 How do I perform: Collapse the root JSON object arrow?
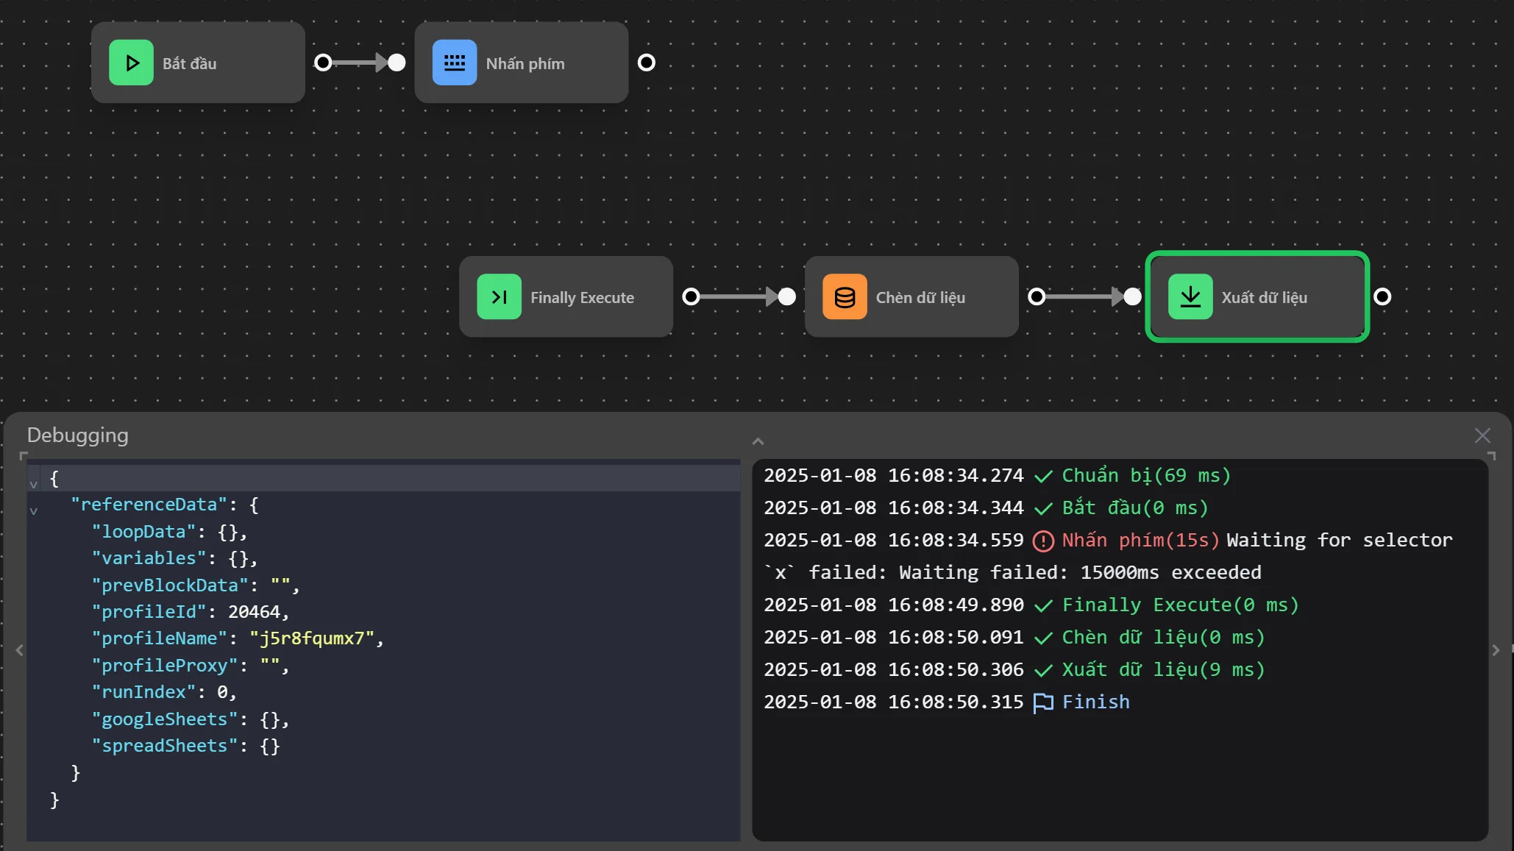pyautogui.click(x=33, y=484)
